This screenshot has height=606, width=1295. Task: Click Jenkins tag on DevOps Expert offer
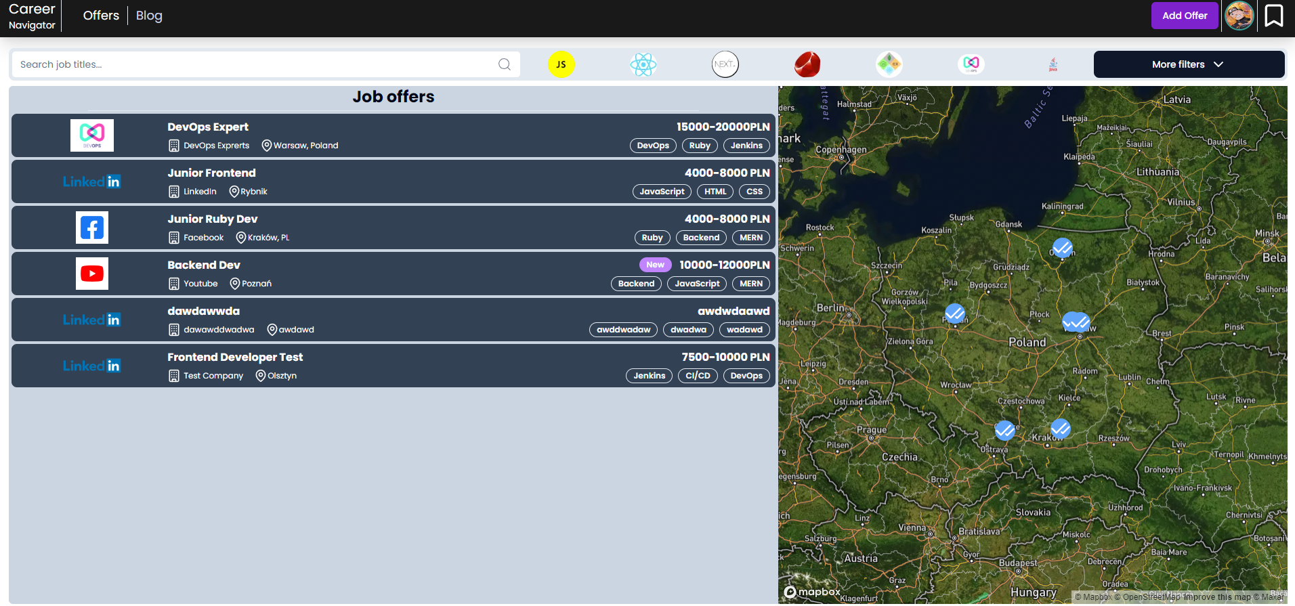pos(746,146)
